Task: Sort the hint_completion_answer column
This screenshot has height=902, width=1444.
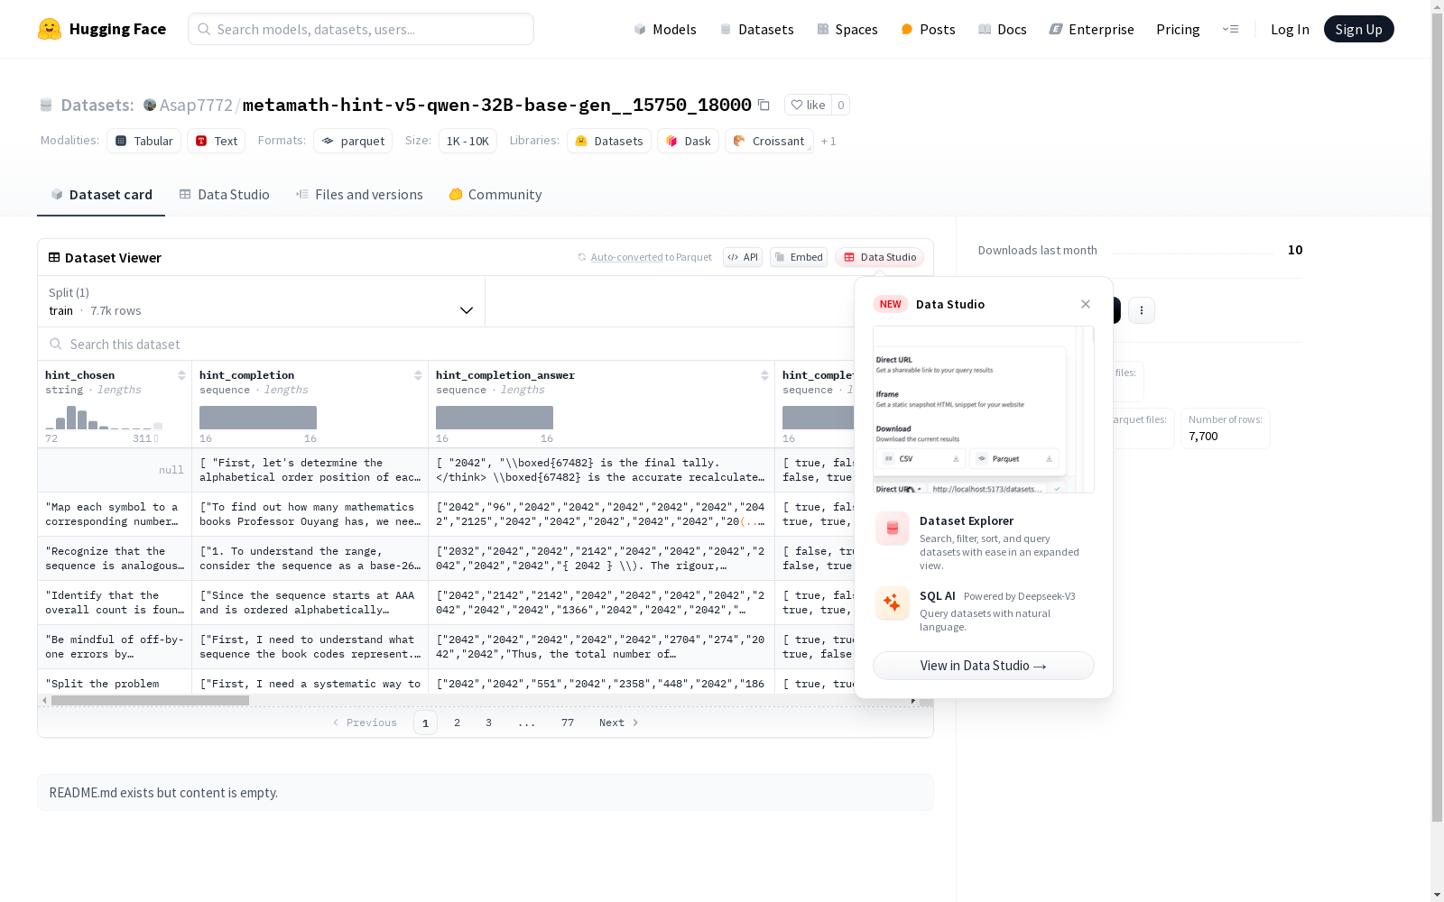Action: [764, 375]
